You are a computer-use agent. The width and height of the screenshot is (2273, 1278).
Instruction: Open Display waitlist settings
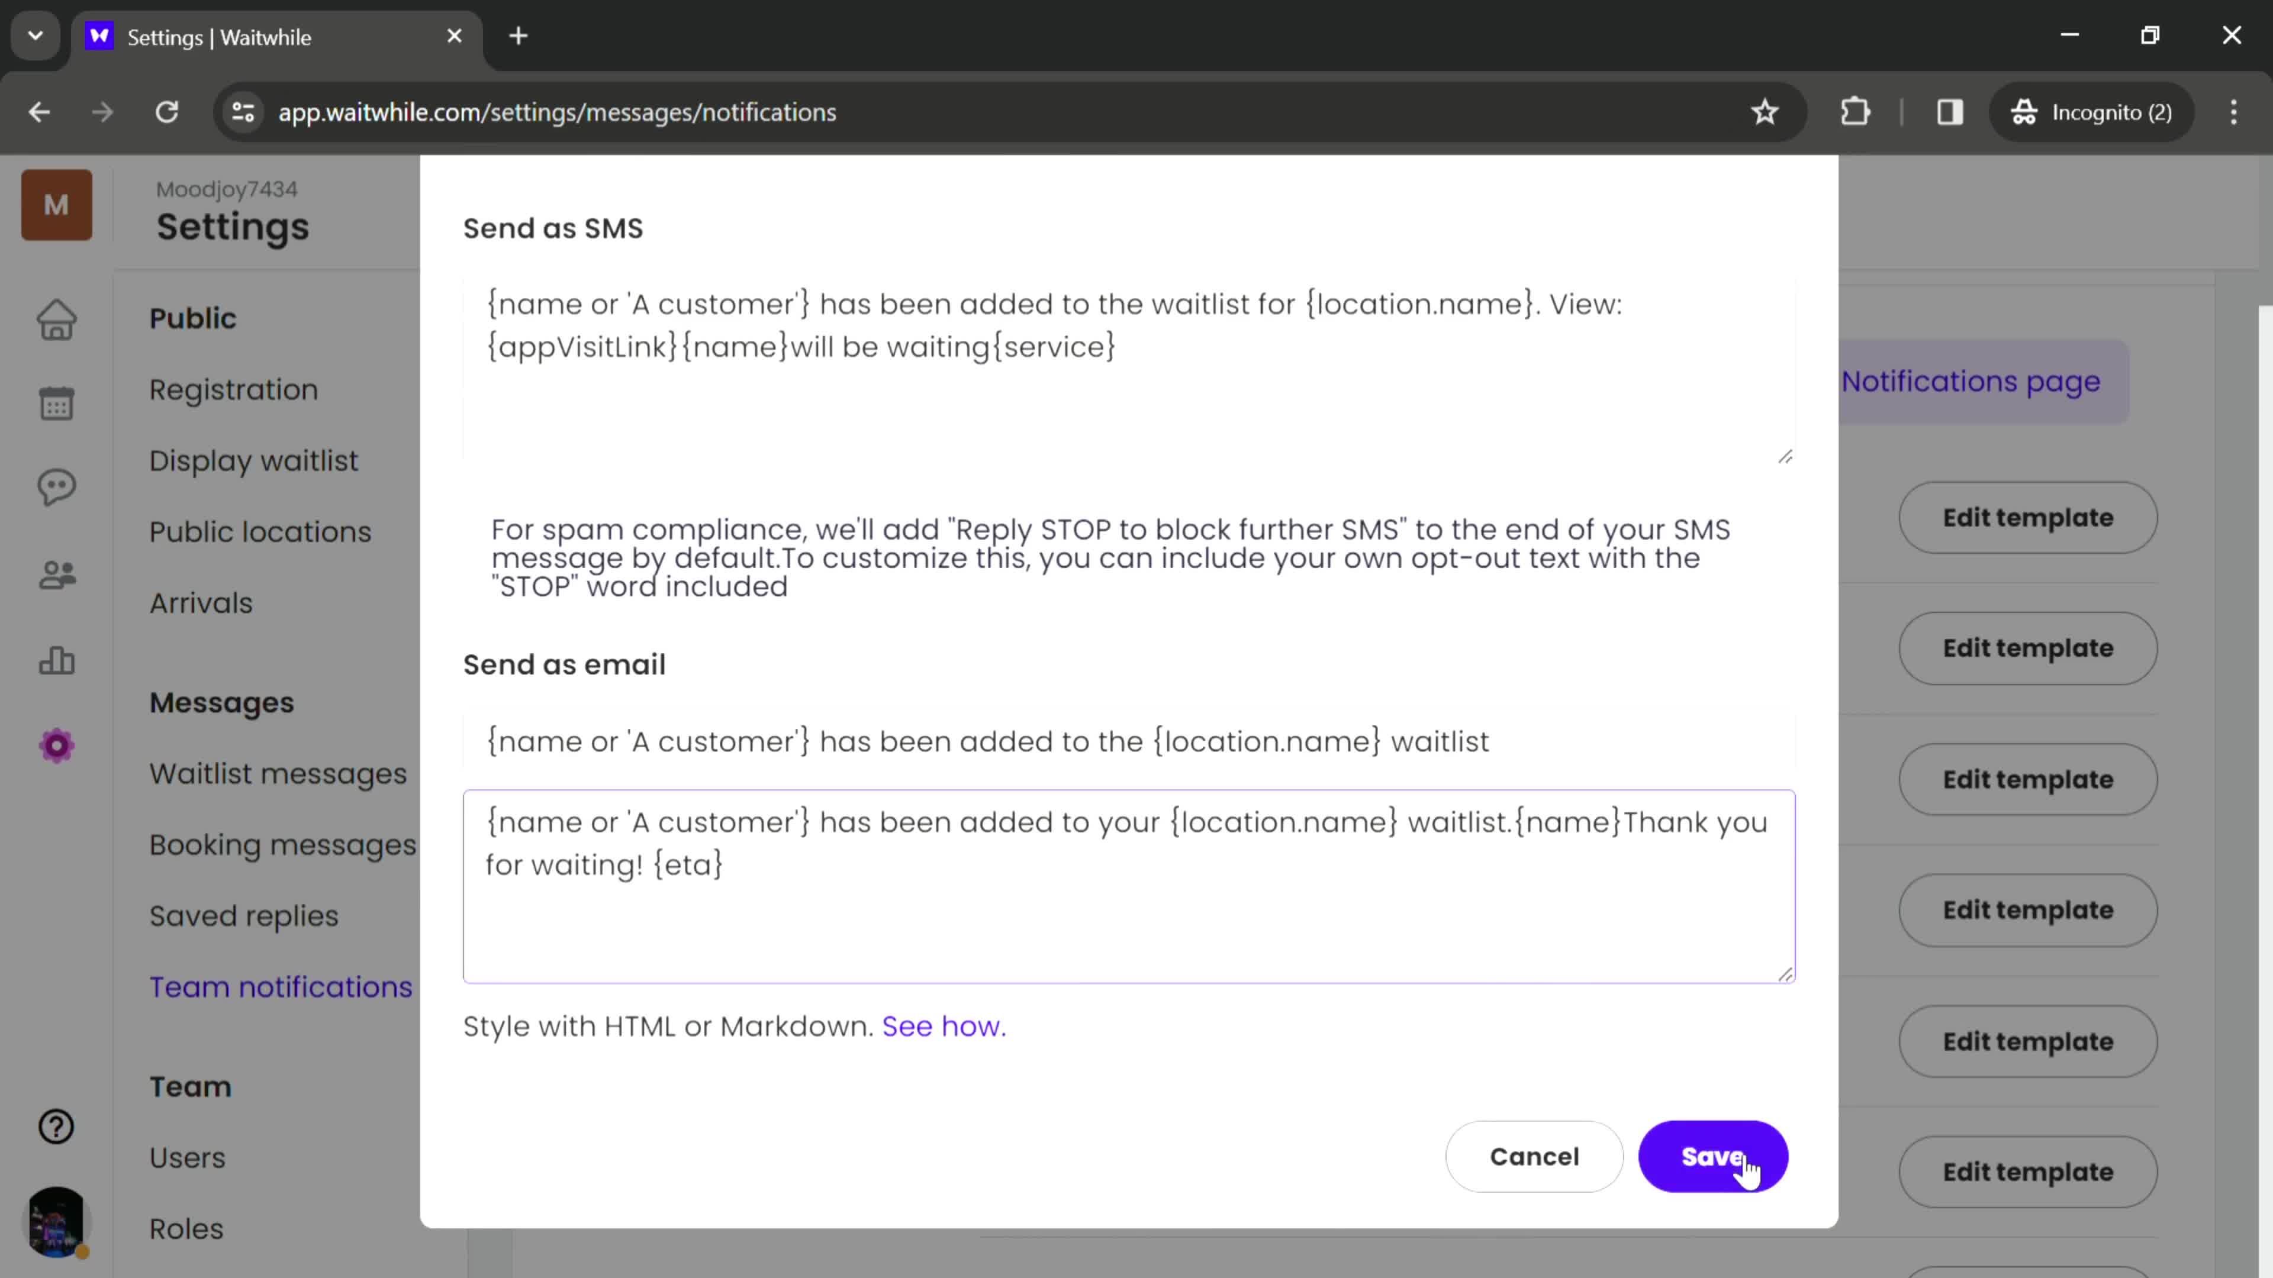click(253, 460)
